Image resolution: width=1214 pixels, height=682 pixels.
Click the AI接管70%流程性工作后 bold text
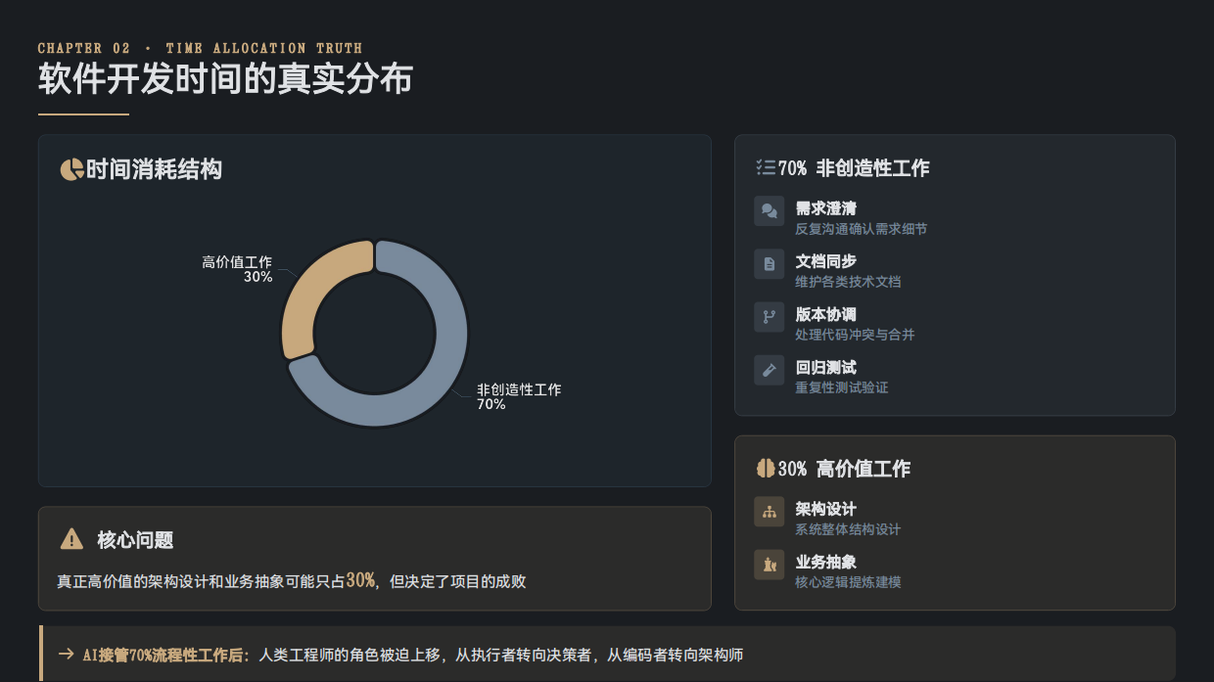point(161,654)
